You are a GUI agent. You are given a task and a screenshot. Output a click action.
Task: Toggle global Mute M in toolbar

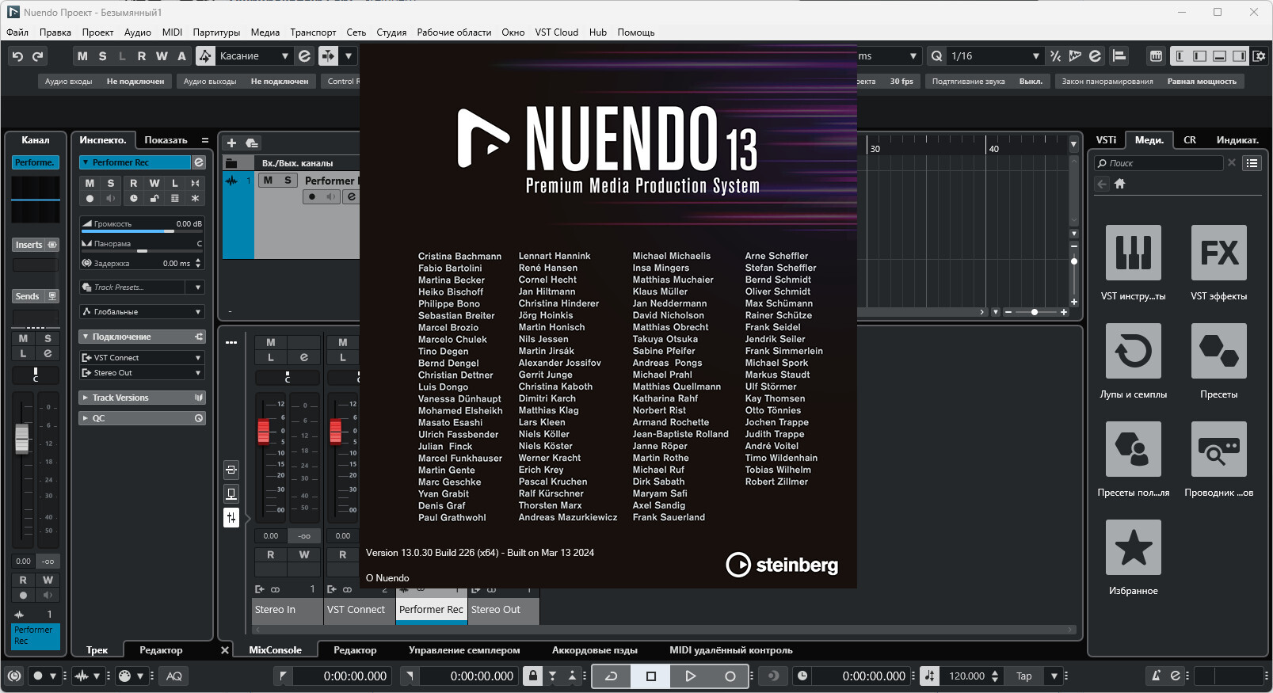tap(82, 56)
